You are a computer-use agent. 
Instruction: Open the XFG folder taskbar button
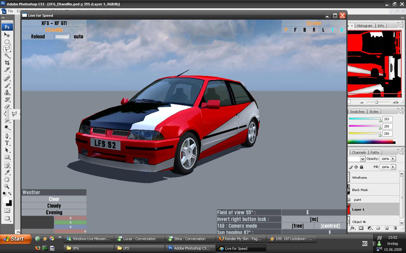(x=88, y=248)
